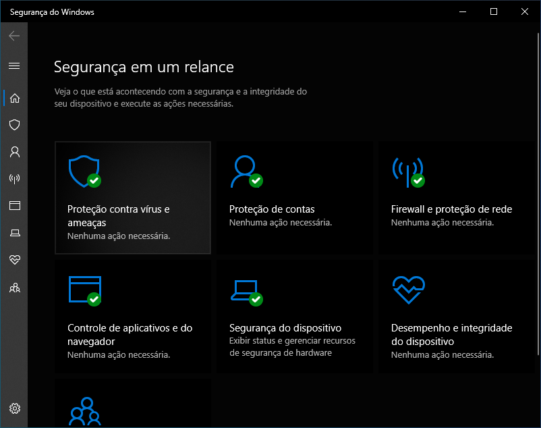Open settings gear icon at sidebar bottom
541x428 pixels.
click(x=14, y=408)
